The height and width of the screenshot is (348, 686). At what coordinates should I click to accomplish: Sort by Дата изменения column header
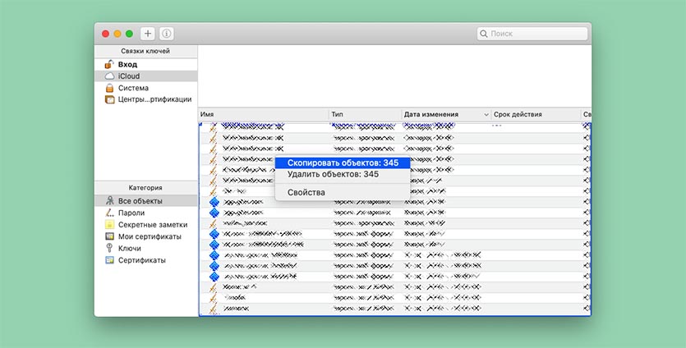442,114
